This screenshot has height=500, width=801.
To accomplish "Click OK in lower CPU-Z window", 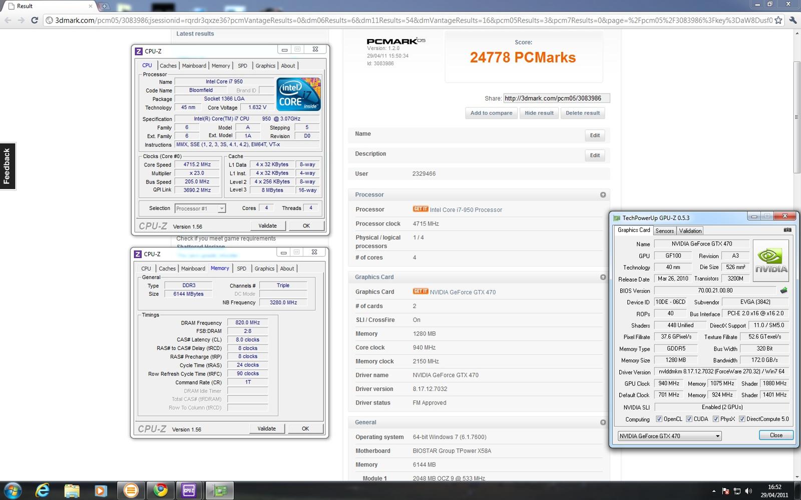I will point(305,429).
